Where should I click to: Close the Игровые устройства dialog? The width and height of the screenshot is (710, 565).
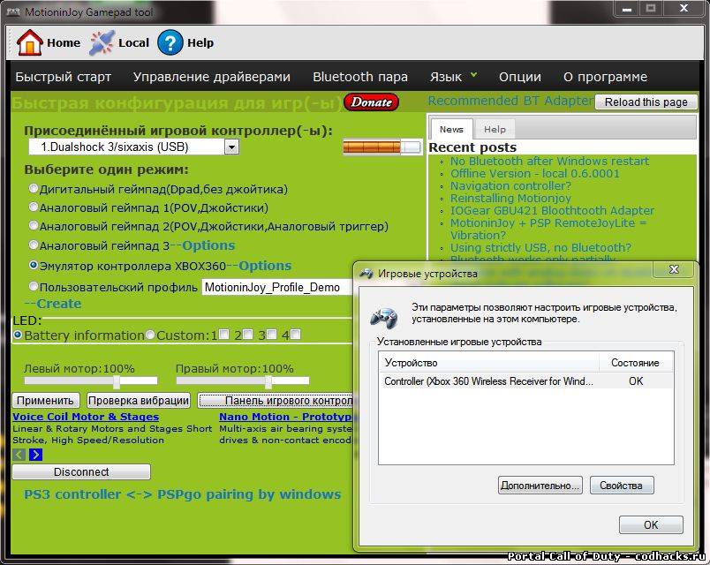pyautogui.click(x=673, y=269)
